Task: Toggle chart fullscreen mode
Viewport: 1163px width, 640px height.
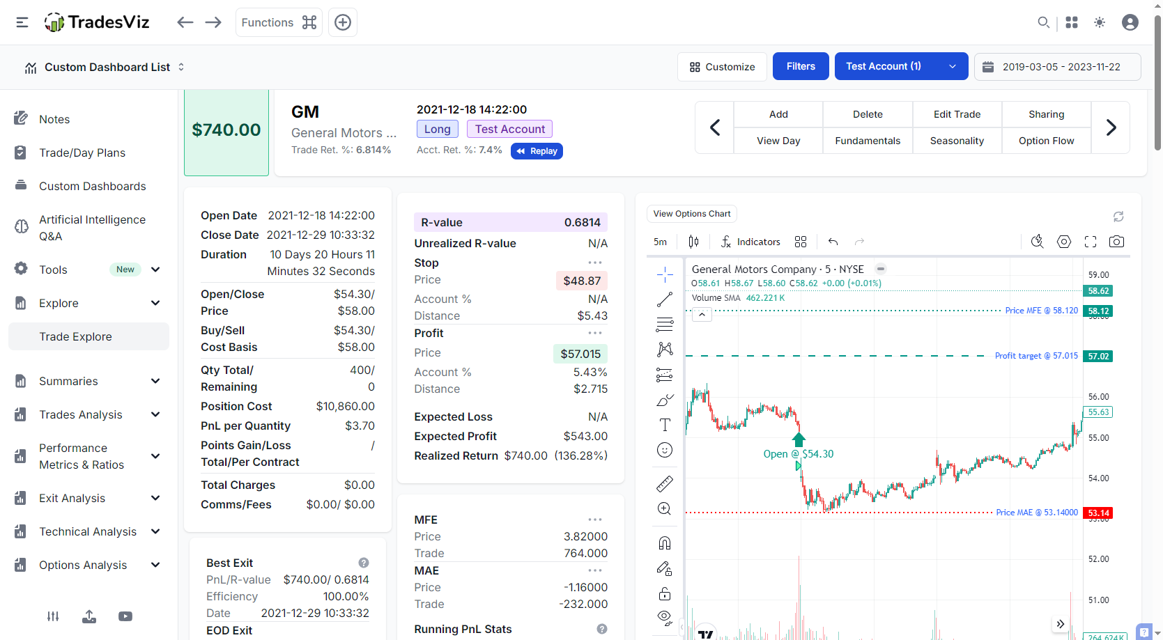Action: point(1091,242)
